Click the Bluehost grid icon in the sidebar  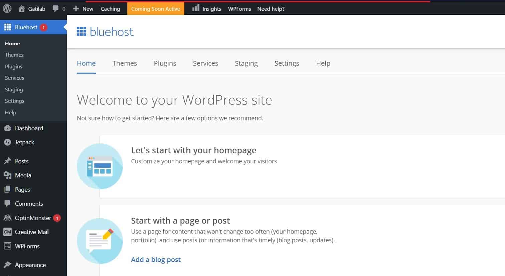7,27
